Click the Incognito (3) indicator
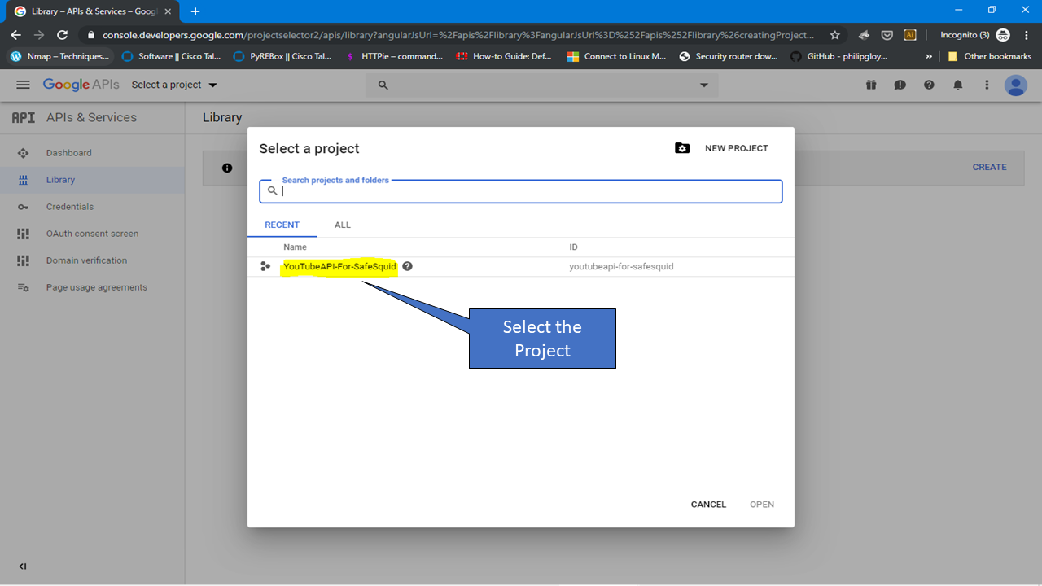Screen dimensions: 1042x586 click(x=974, y=35)
